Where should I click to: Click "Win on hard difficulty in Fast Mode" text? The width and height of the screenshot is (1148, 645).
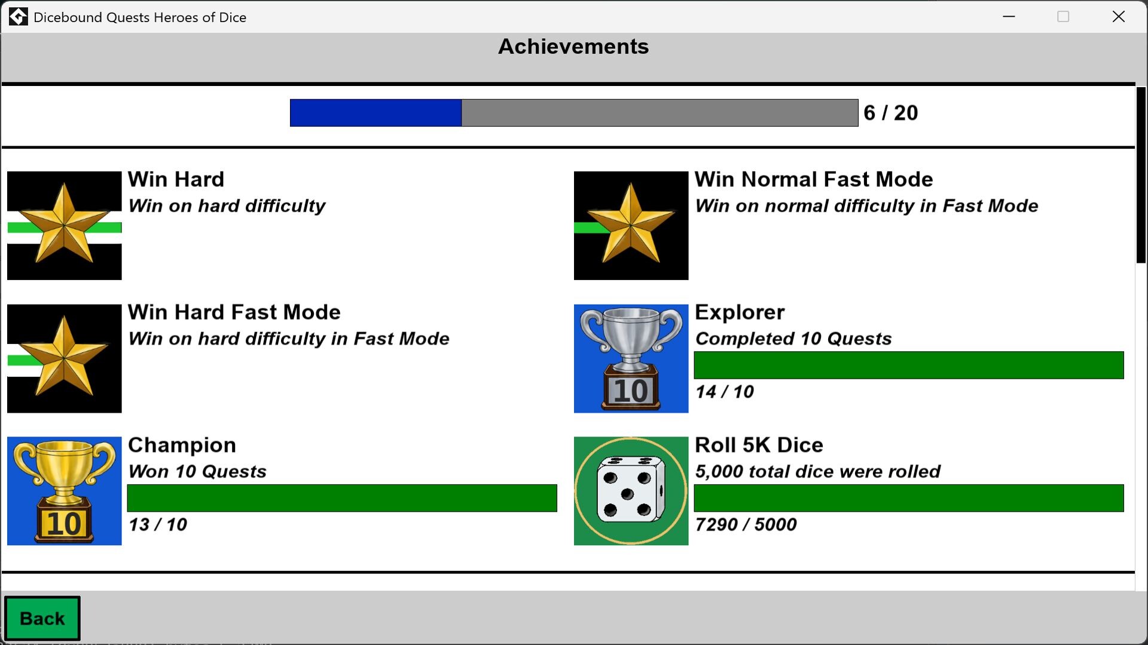(x=289, y=339)
